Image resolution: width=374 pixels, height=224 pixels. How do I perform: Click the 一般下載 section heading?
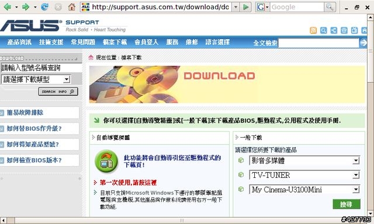(251, 137)
